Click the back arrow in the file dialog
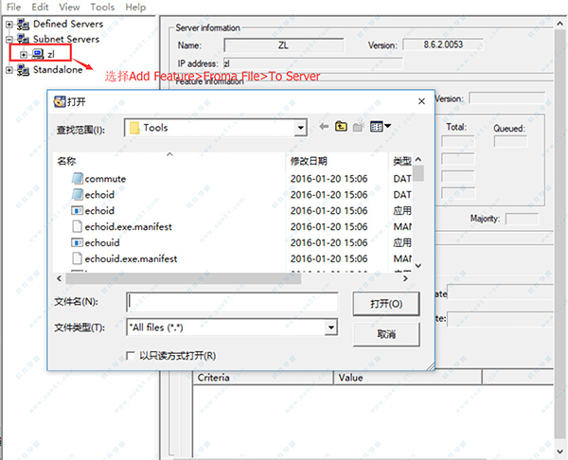This screenshot has width=568, height=460. click(x=325, y=127)
